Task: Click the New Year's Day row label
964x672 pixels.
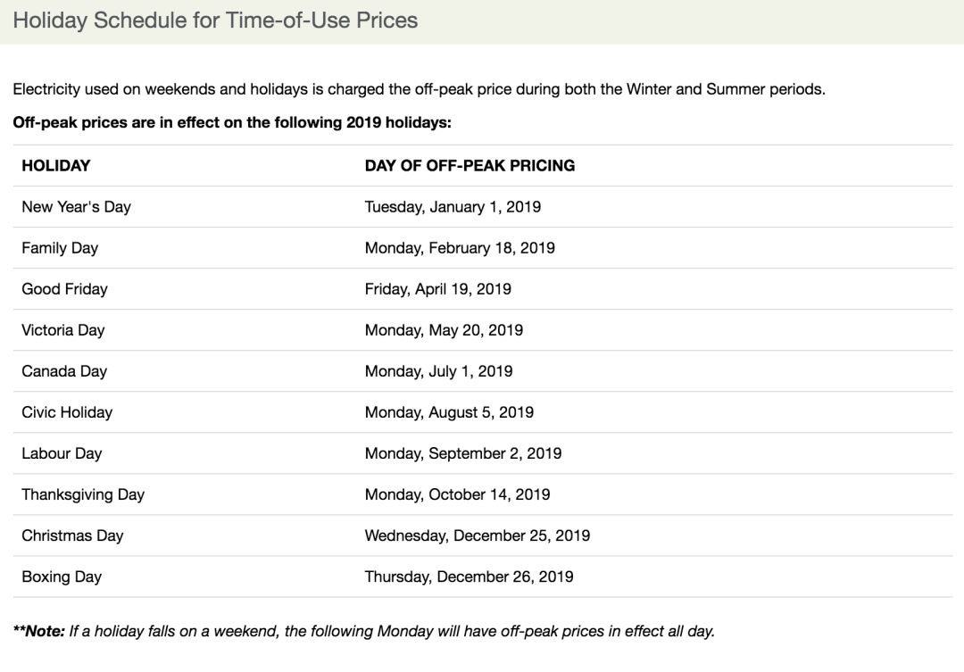Action: (x=76, y=206)
